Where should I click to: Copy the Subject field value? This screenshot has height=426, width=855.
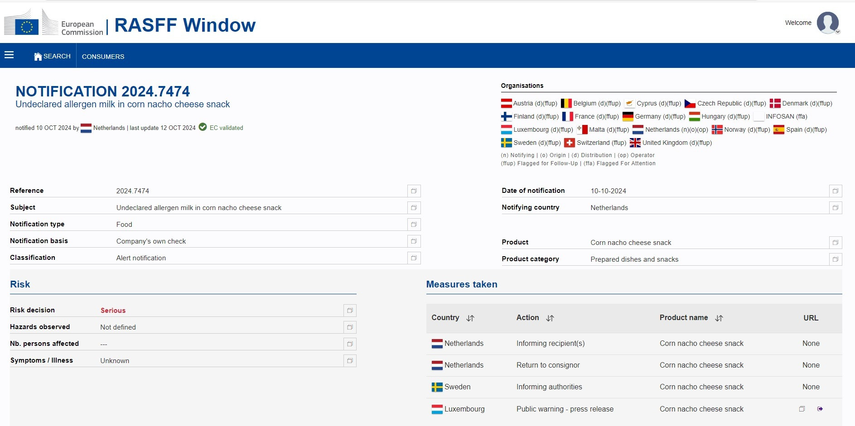414,208
